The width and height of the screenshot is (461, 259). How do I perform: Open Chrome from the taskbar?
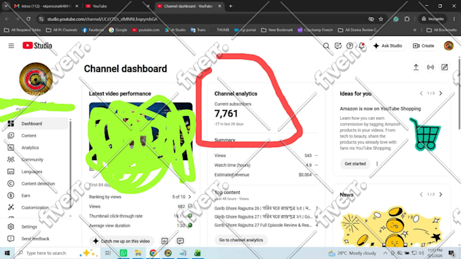(x=153, y=253)
